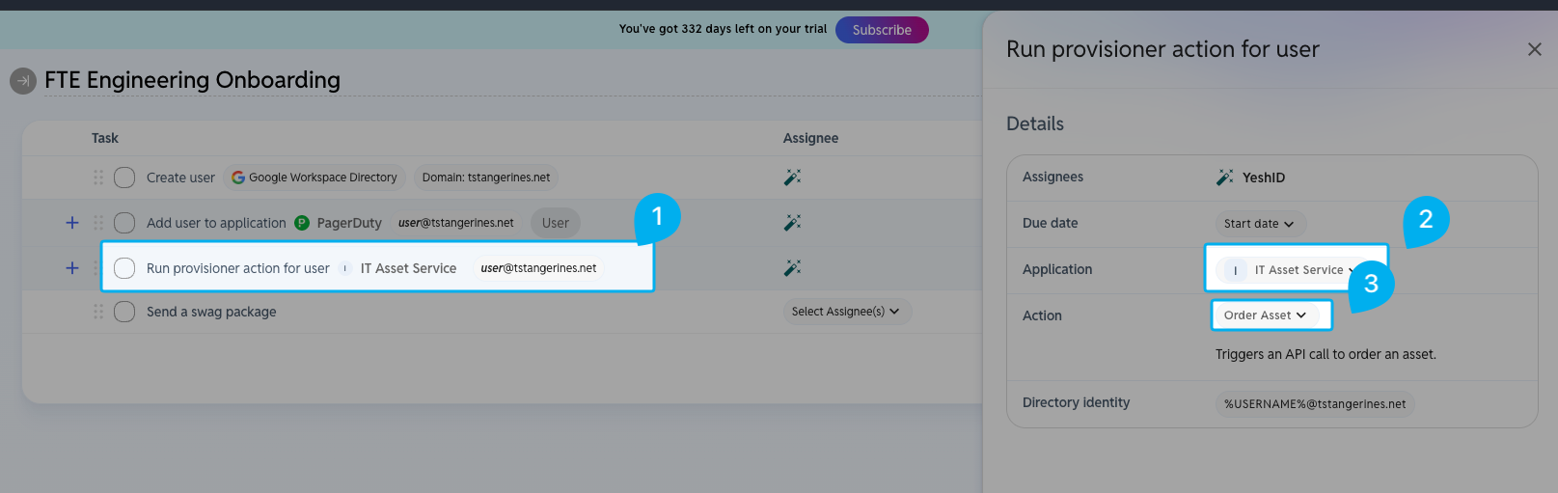Click the wand icon in Run provisioner row
Image resolution: width=1558 pixels, height=493 pixels.
click(792, 268)
